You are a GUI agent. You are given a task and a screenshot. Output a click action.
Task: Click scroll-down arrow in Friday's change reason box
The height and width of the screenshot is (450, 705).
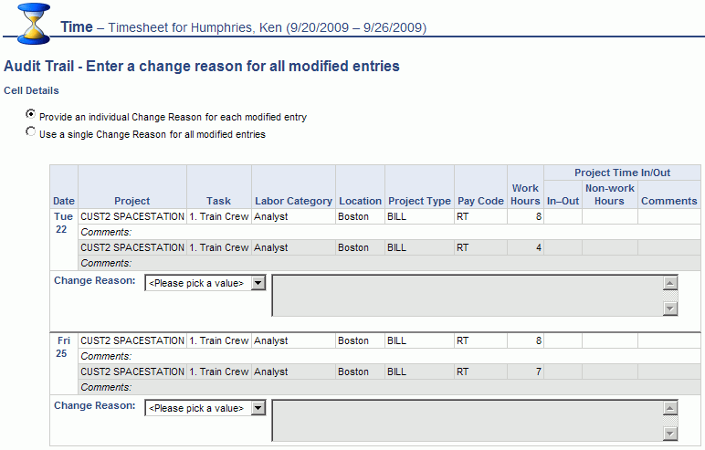click(x=670, y=433)
